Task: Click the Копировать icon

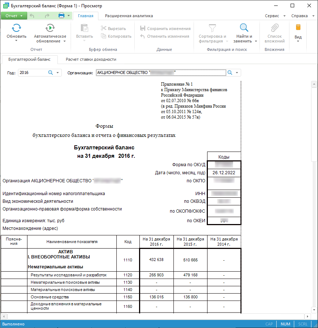Action: coord(104,36)
